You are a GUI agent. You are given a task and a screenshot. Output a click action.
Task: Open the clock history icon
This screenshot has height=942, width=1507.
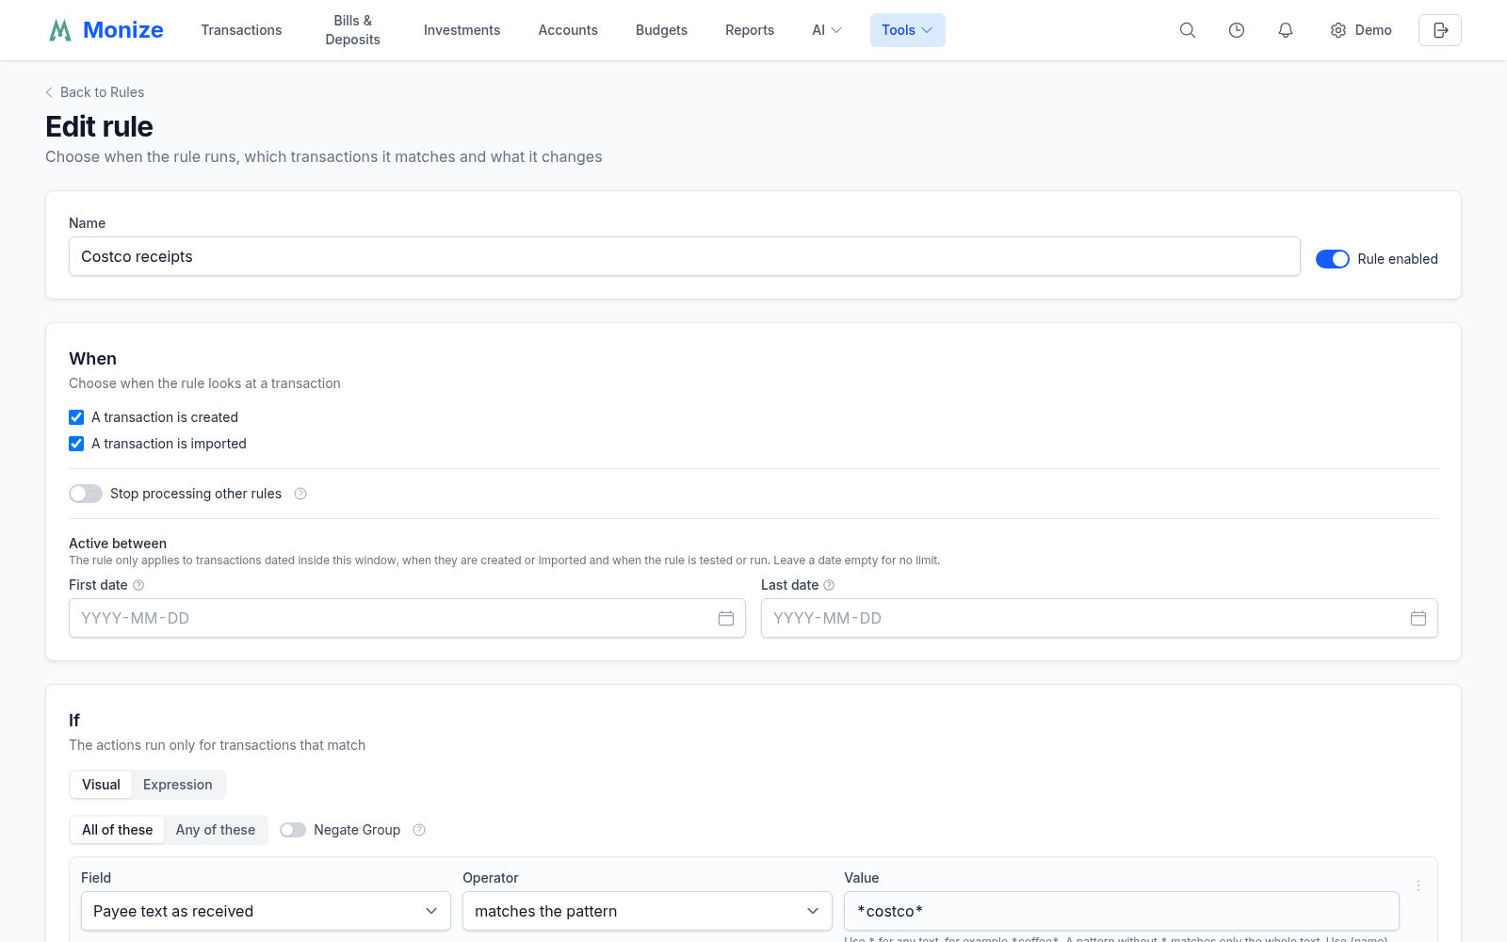tap(1237, 30)
